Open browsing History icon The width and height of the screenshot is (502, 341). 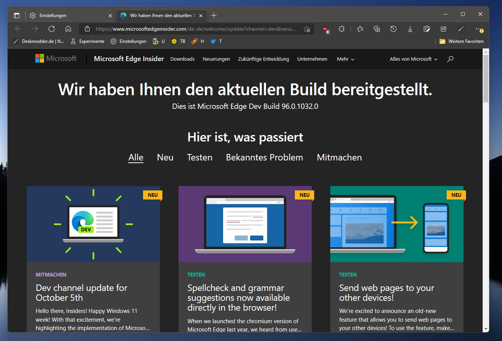coord(393,29)
